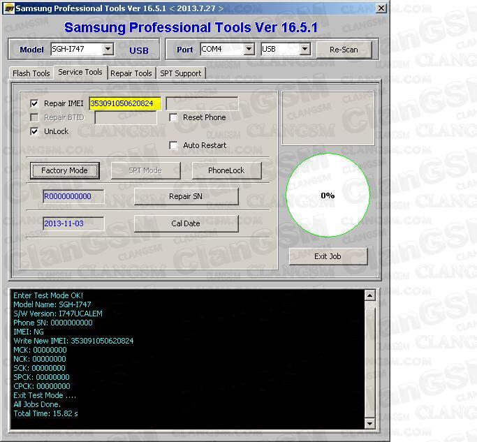Click the calibration date field 2013-11-03
Image resolution: width=477 pixels, height=442 pixels.
coord(73,223)
